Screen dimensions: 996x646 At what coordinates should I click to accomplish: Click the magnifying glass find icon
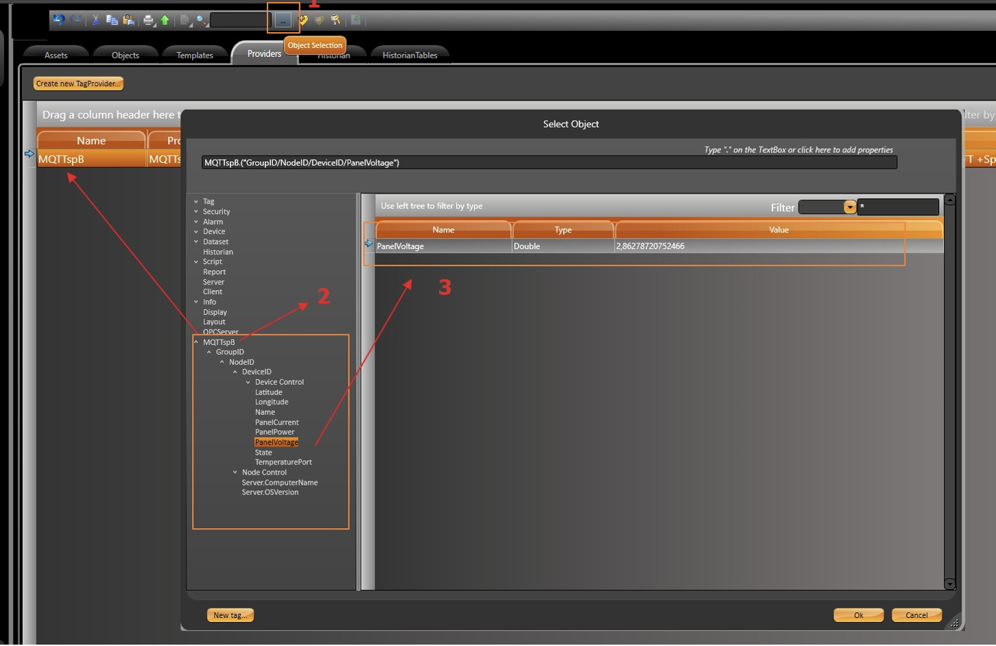click(x=201, y=21)
